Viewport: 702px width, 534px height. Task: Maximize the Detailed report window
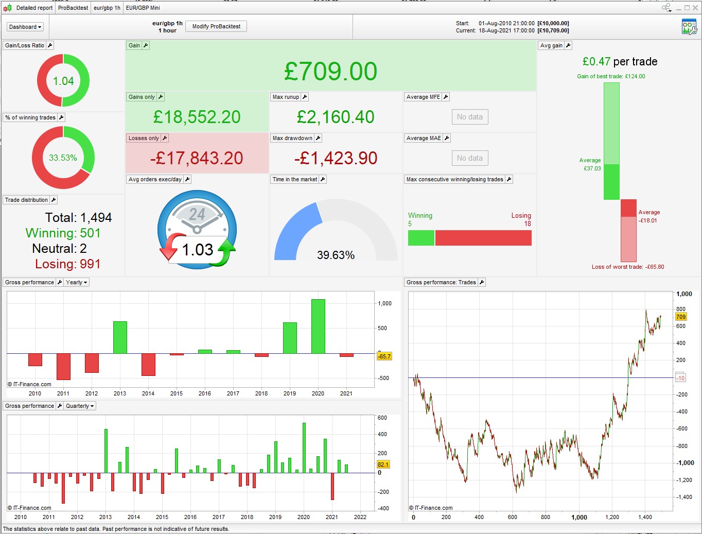point(687,8)
